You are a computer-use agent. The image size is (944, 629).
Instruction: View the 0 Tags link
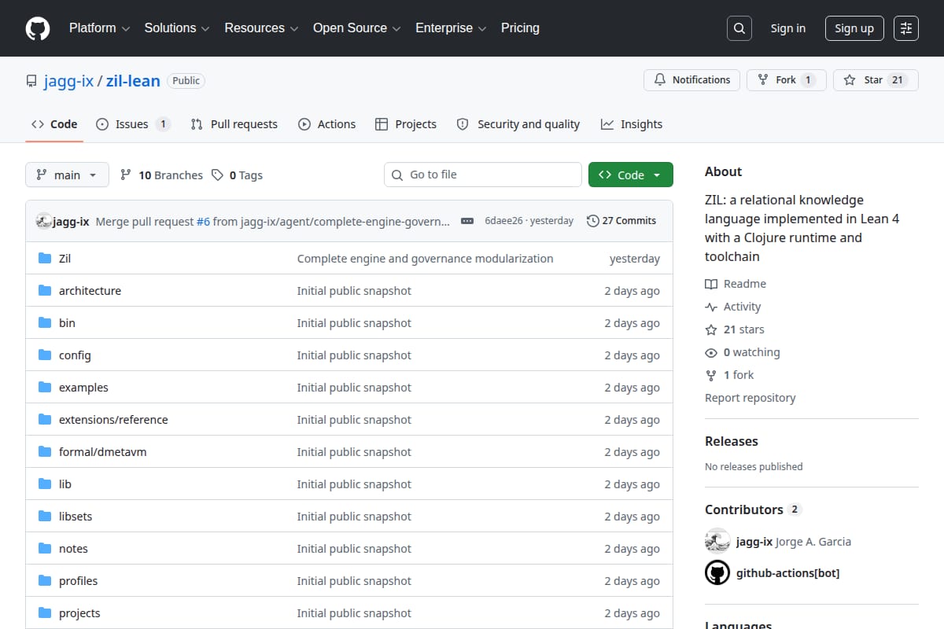(238, 175)
